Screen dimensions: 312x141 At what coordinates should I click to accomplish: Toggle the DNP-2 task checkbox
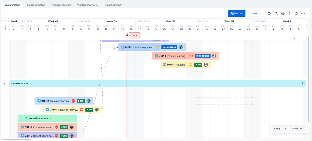[39, 101]
